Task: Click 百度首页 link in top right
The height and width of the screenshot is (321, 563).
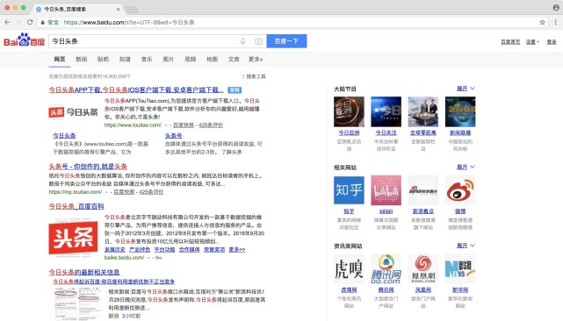Action: pyautogui.click(x=510, y=42)
